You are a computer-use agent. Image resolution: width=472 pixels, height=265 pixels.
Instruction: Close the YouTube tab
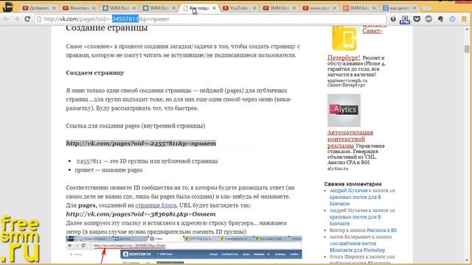click(x=254, y=8)
